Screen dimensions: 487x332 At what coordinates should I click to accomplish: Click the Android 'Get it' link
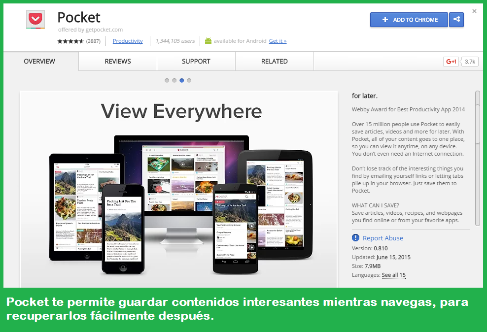278,41
